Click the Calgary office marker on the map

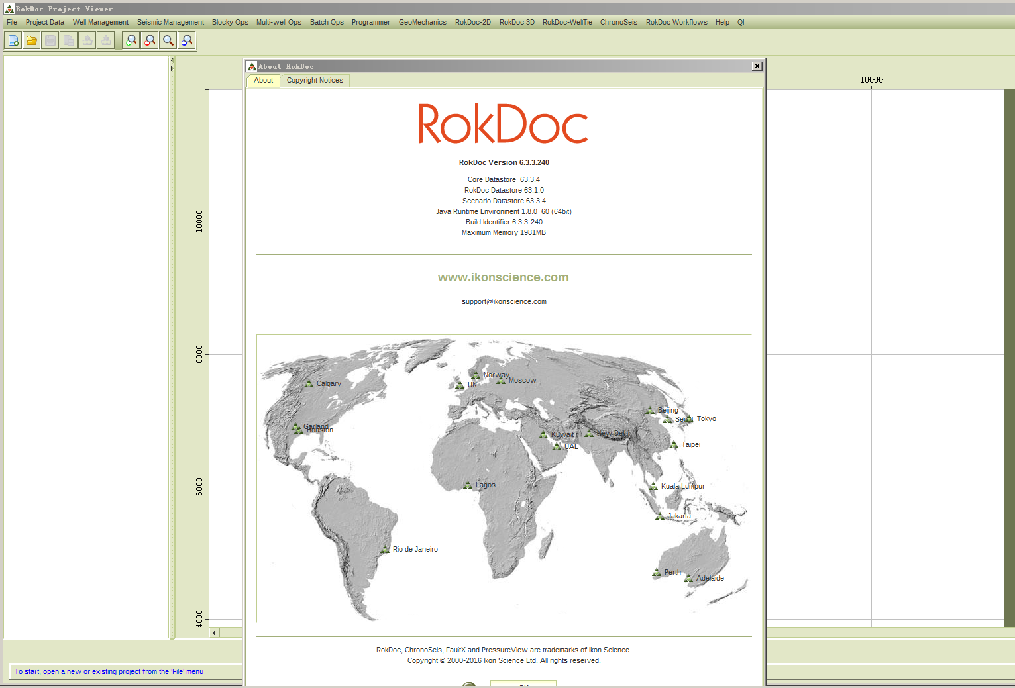[x=309, y=384]
